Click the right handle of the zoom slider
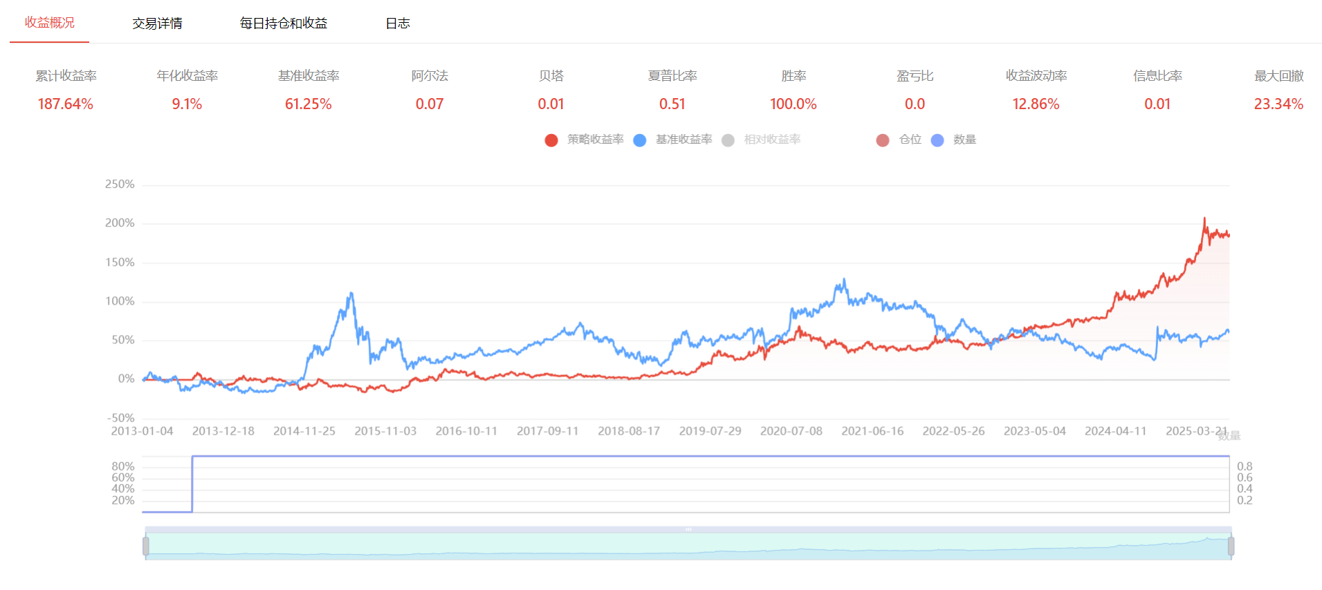 (1231, 546)
